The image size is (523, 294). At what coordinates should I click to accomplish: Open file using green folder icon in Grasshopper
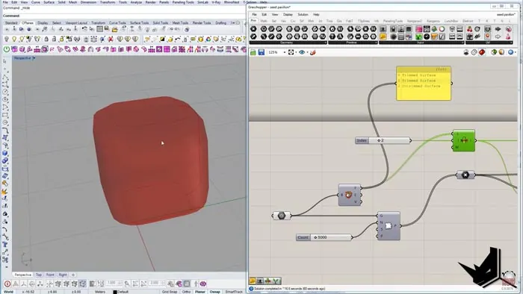[253, 52]
